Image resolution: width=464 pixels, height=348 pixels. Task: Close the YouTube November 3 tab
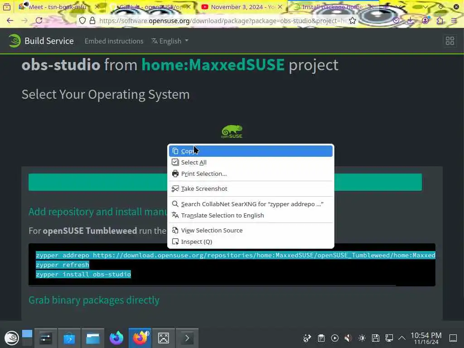tap(280, 7)
